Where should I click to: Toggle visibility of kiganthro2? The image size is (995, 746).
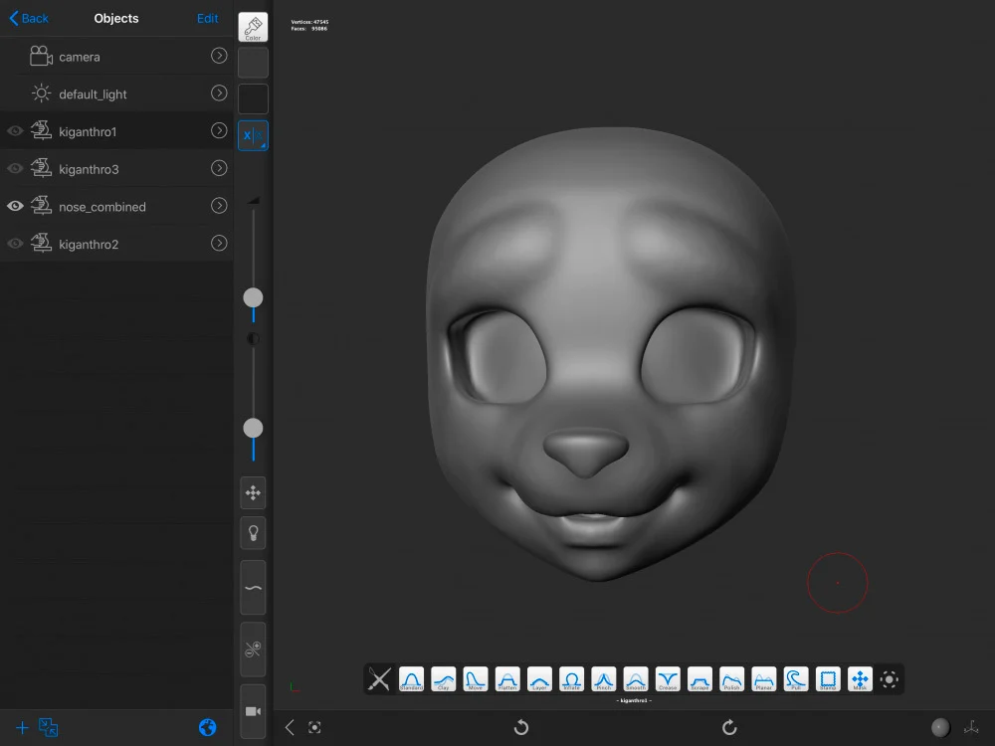point(14,244)
